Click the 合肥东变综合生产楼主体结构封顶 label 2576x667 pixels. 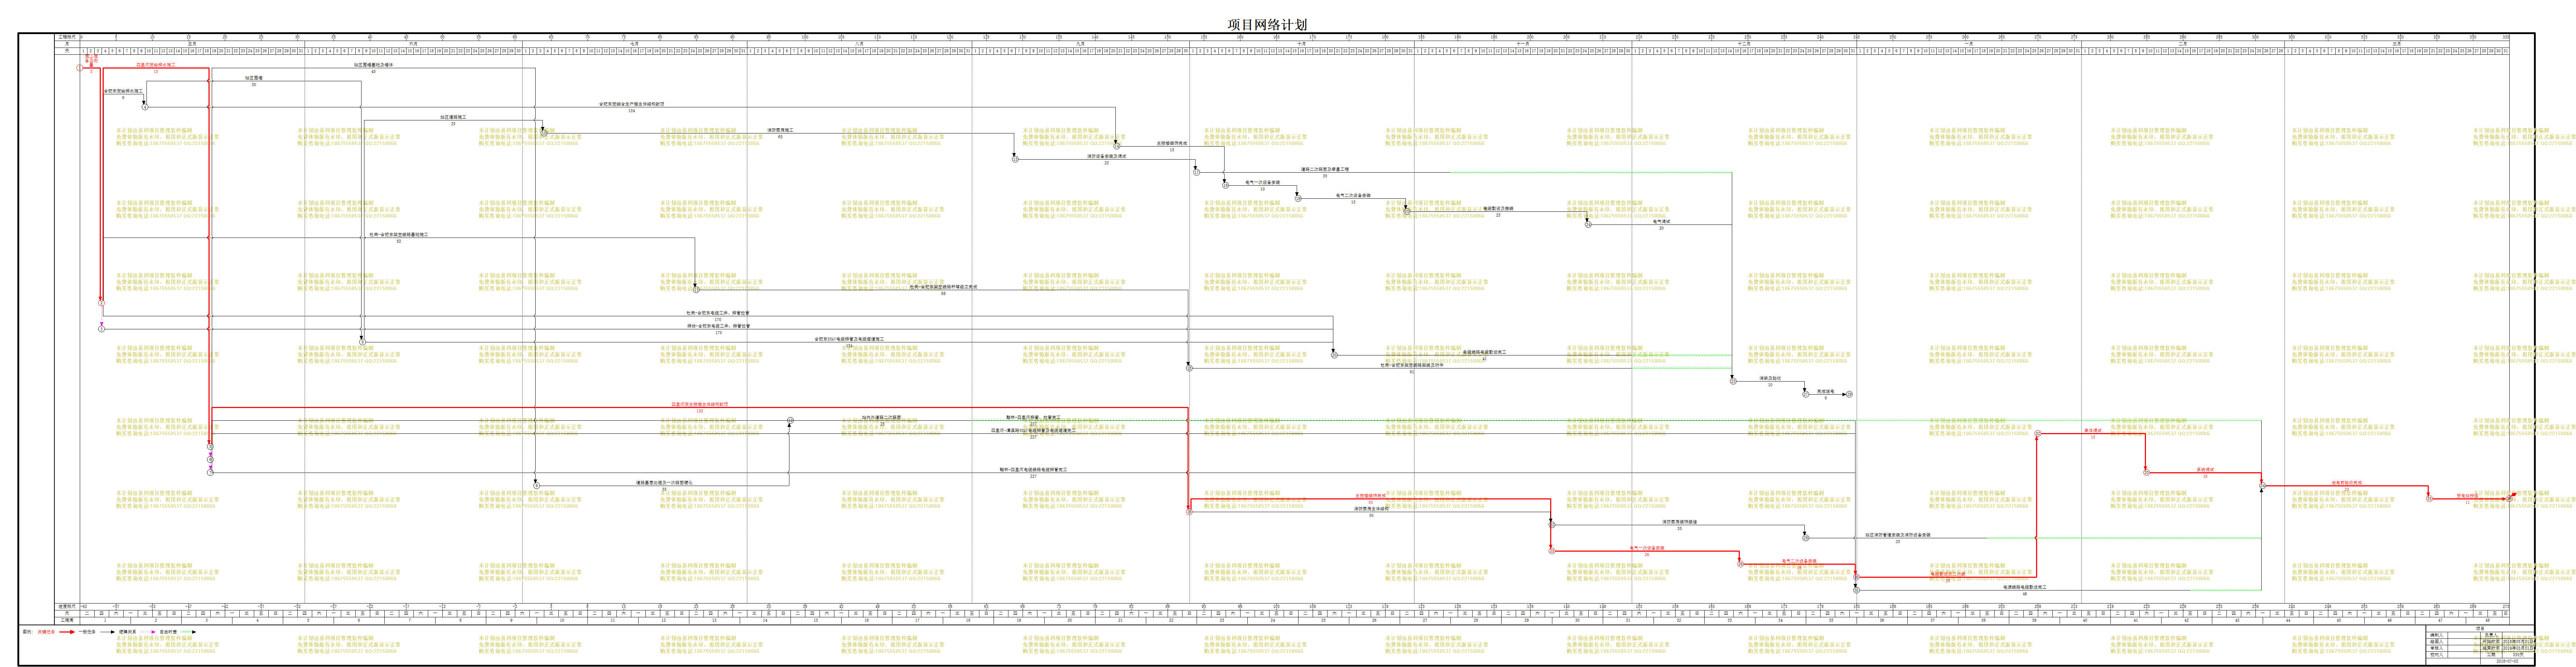(x=632, y=104)
